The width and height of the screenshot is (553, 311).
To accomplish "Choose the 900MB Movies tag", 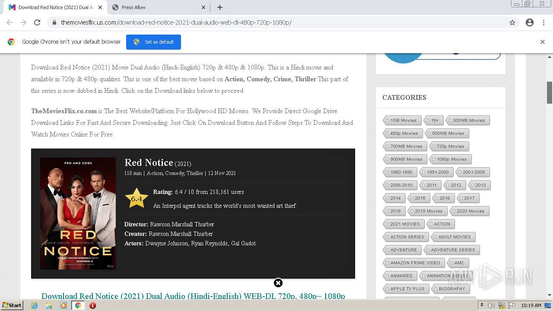I will pos(404,159).
